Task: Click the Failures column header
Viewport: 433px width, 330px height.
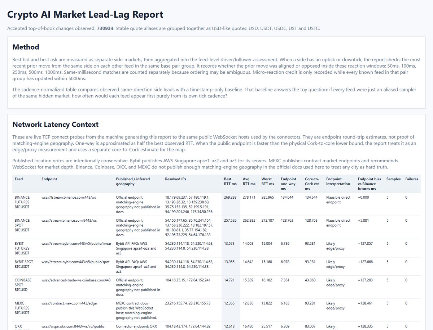Action: [x=412, y=179]
